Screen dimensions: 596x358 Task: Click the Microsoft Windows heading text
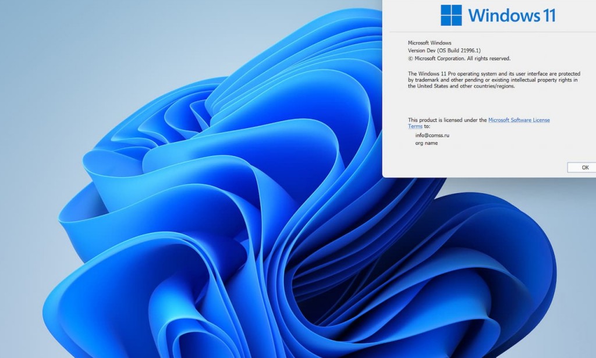click(431, 42)
